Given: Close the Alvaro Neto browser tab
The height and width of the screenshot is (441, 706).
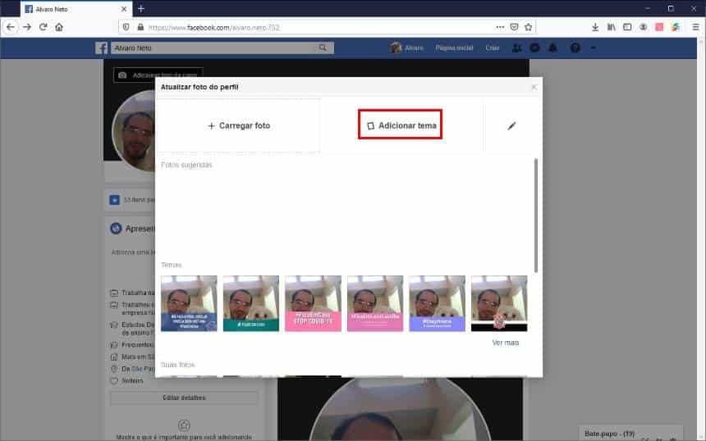Looking at the screenshot, I should coord(124,9).
